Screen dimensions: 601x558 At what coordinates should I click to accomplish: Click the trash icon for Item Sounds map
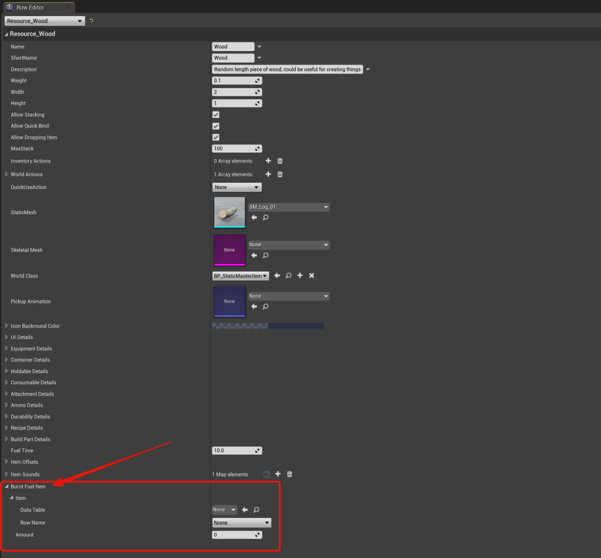[289, 474]
